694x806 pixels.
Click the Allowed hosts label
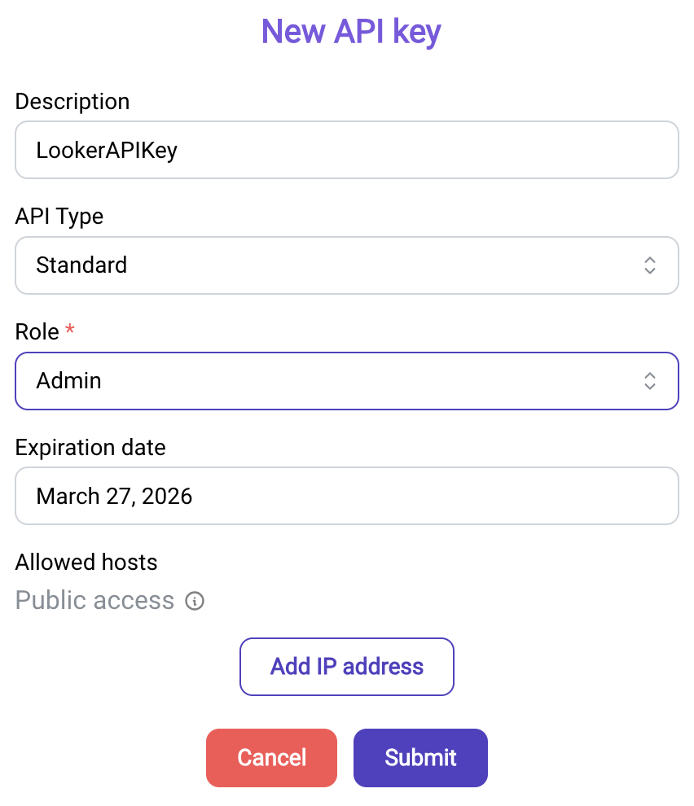pyautogui.click(x=86, y=562)
